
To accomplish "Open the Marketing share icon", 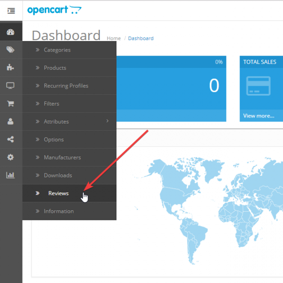I will pos(11,139).
